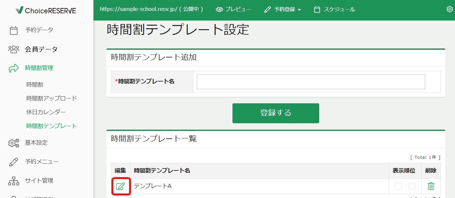Select the 時間割アップロード submenu item
This screenshot has height=198, width=455.
point(52,99)
